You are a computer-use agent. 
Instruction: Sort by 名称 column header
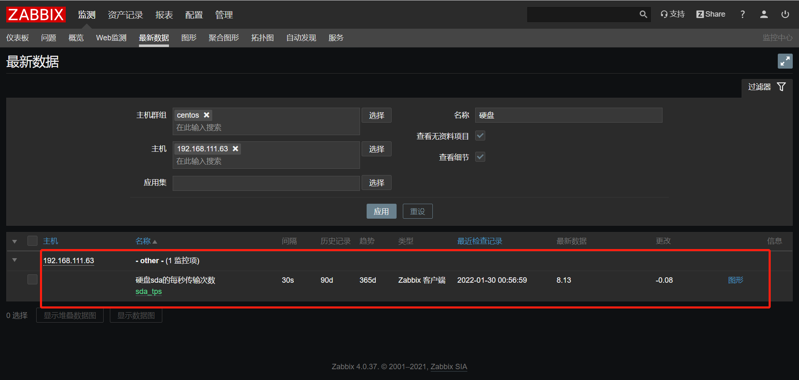(x=146, y=241)
